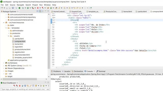The height and width of the screenshot is (91, 163).
Task: Click the Boot Dashboard tag filter input field
Action: (x=25, y=89)
